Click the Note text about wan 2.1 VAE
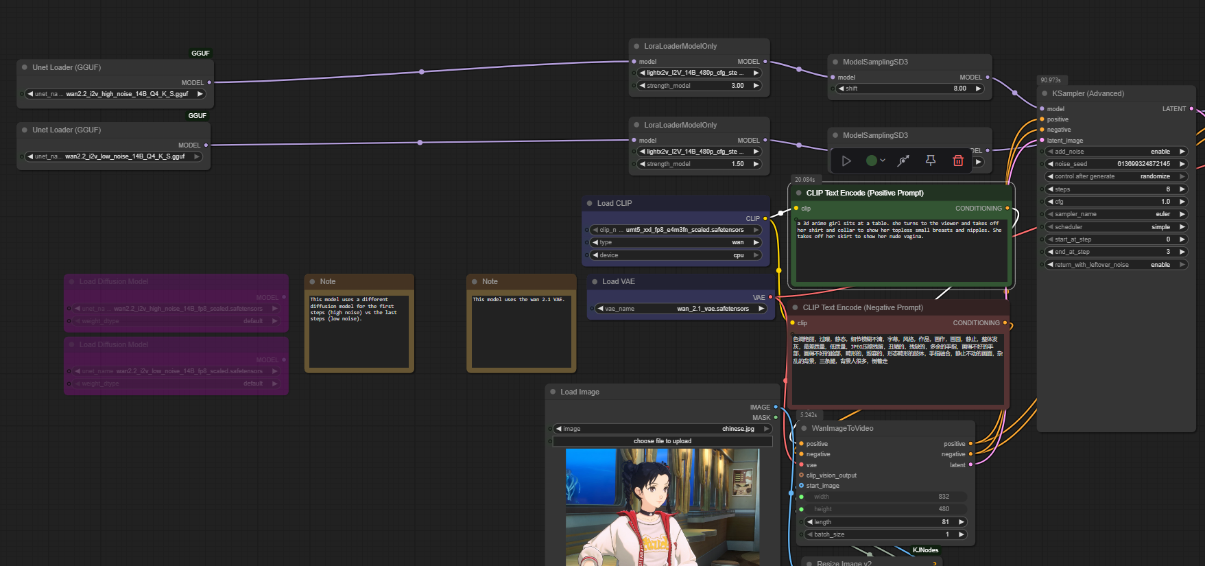This screenshot has height=566, width=1205. click(521, 331)
